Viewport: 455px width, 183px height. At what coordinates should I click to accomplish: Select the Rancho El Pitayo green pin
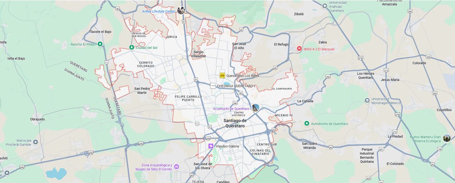(100, 44)
